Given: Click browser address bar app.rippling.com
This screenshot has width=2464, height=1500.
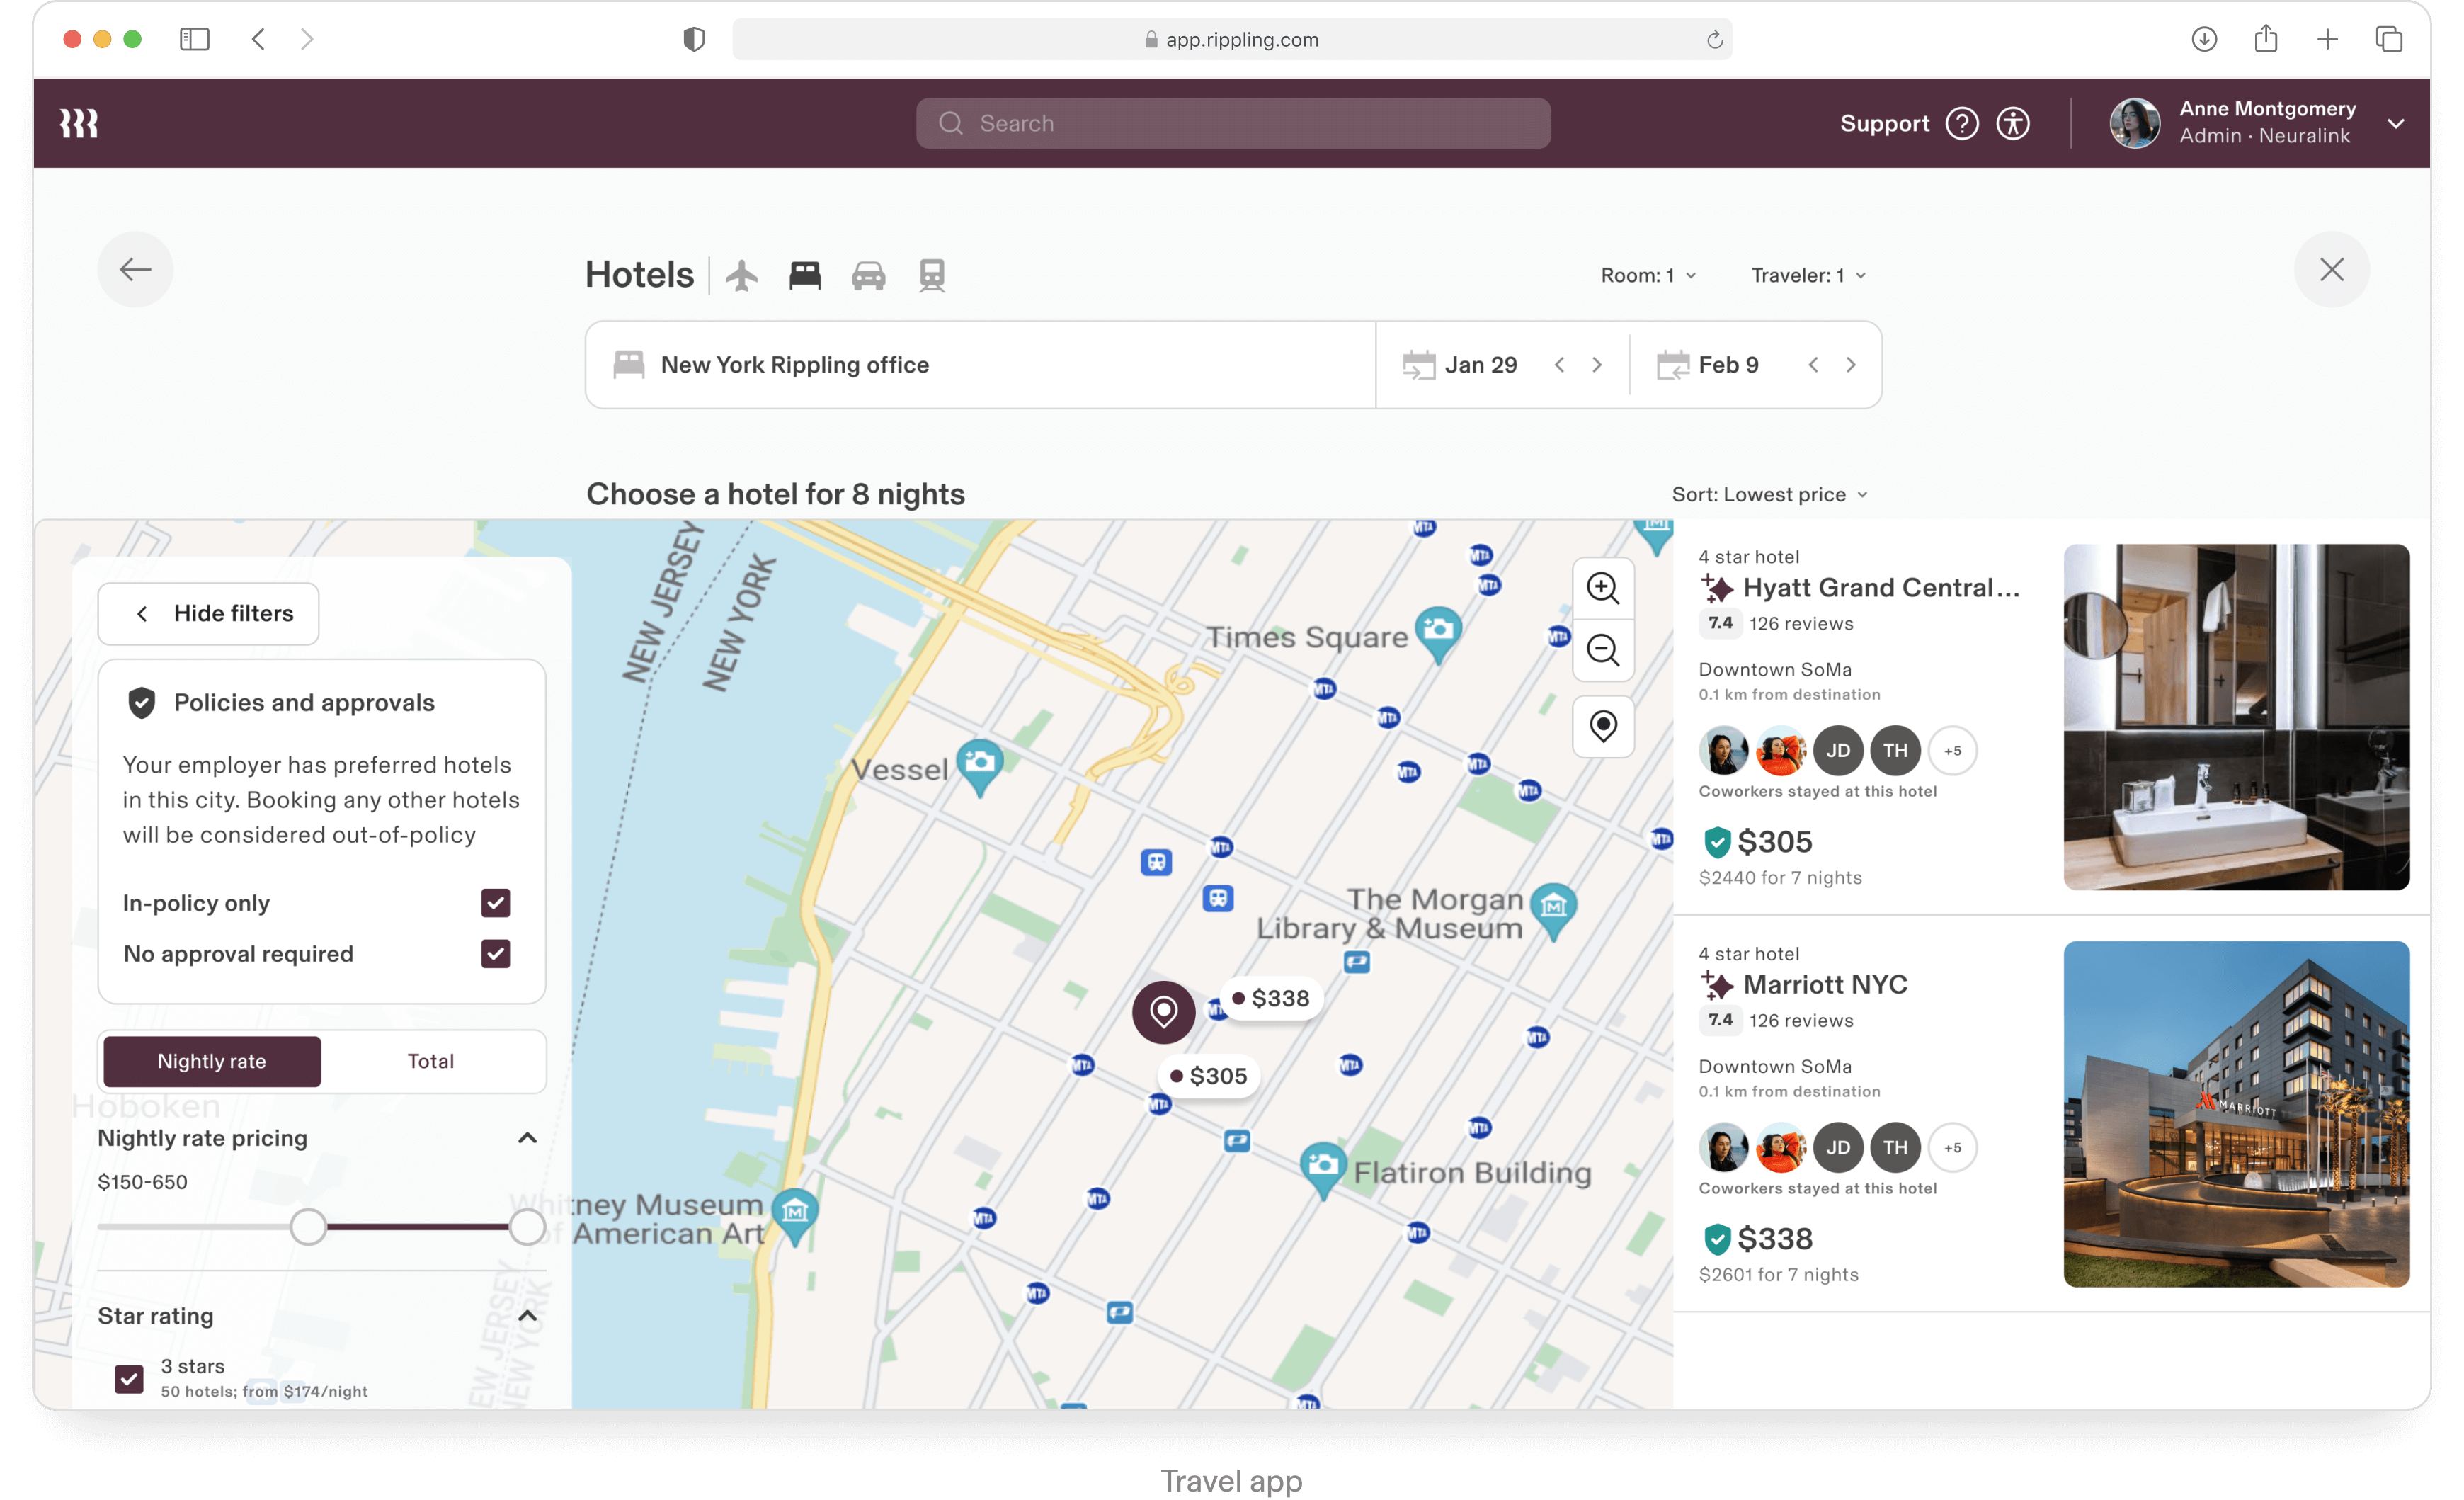Looking at the screenshot, I should tap(1232, 39).
